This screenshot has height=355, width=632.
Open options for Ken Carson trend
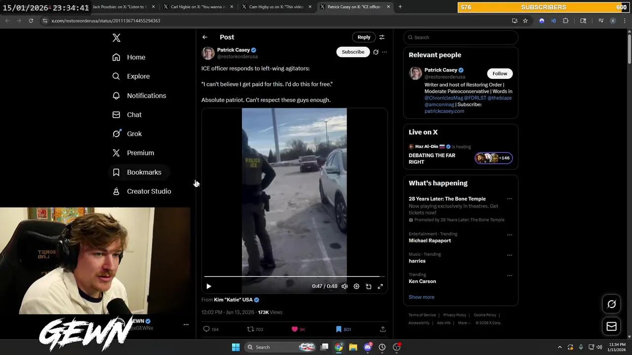[x=510, y=275]
